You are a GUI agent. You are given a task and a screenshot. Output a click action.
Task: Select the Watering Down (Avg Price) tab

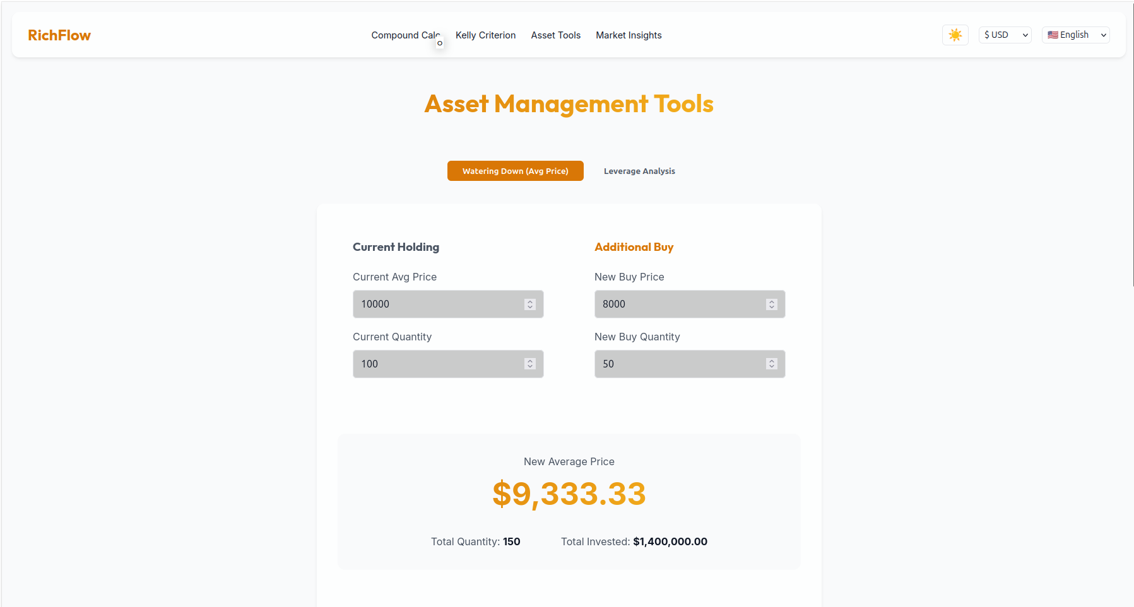point(515,171)
